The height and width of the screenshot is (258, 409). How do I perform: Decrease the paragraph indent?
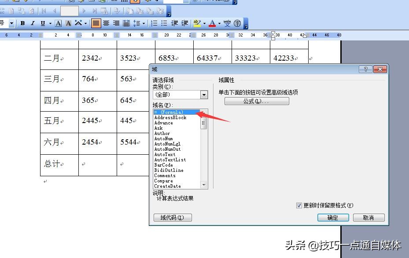pos(174,23)
